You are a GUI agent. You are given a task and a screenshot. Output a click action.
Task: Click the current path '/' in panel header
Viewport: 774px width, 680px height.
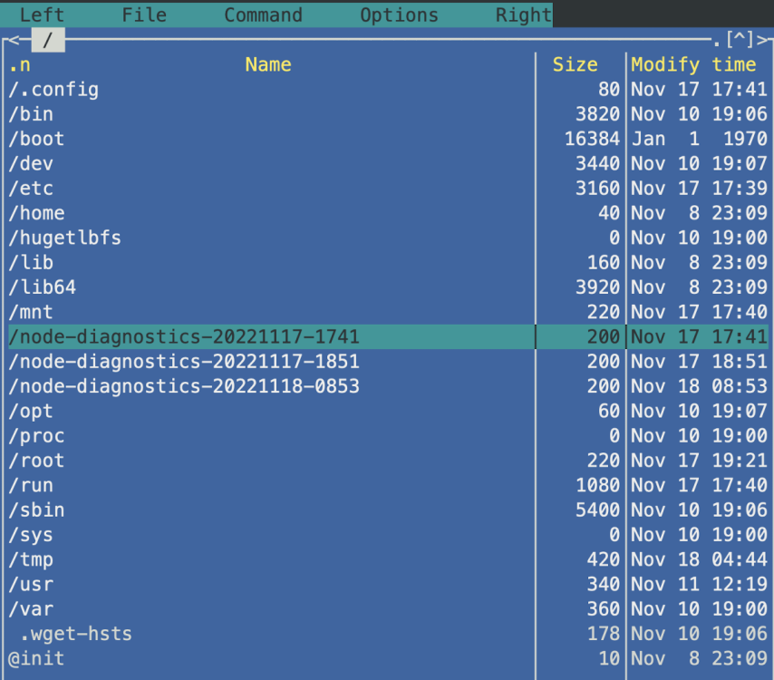pyautogui.click(x=48, y=40)
